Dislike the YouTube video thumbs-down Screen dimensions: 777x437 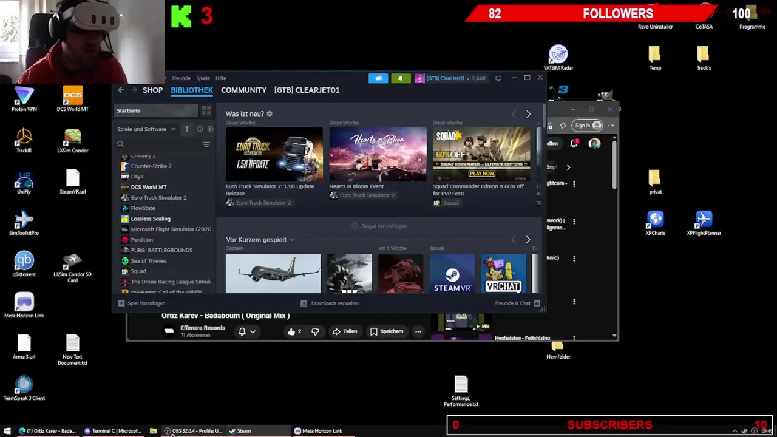click(x=315, y=331)
